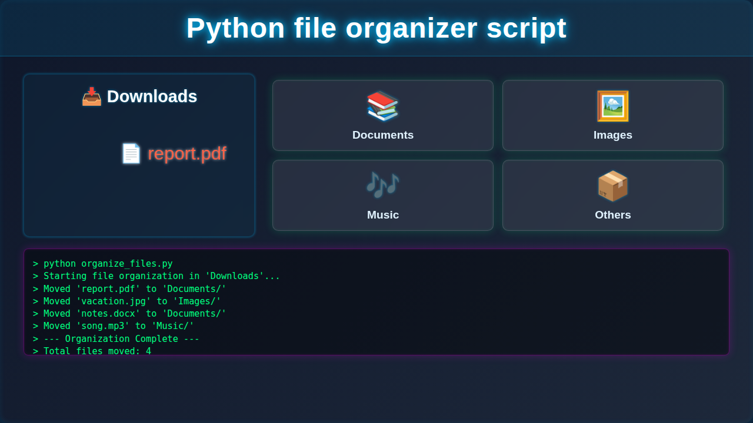Click the cardboard box icon for Others
Viewport: 753px width, 423px height.
(x=612, y=186)
